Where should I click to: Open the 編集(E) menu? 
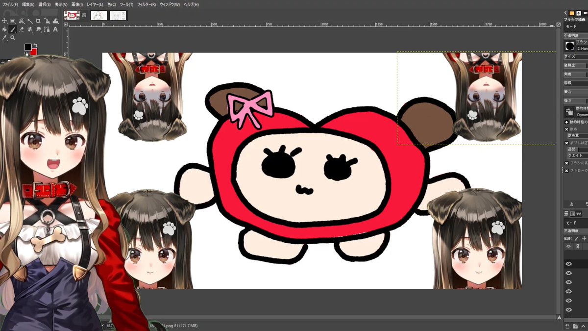pos(28,4)
